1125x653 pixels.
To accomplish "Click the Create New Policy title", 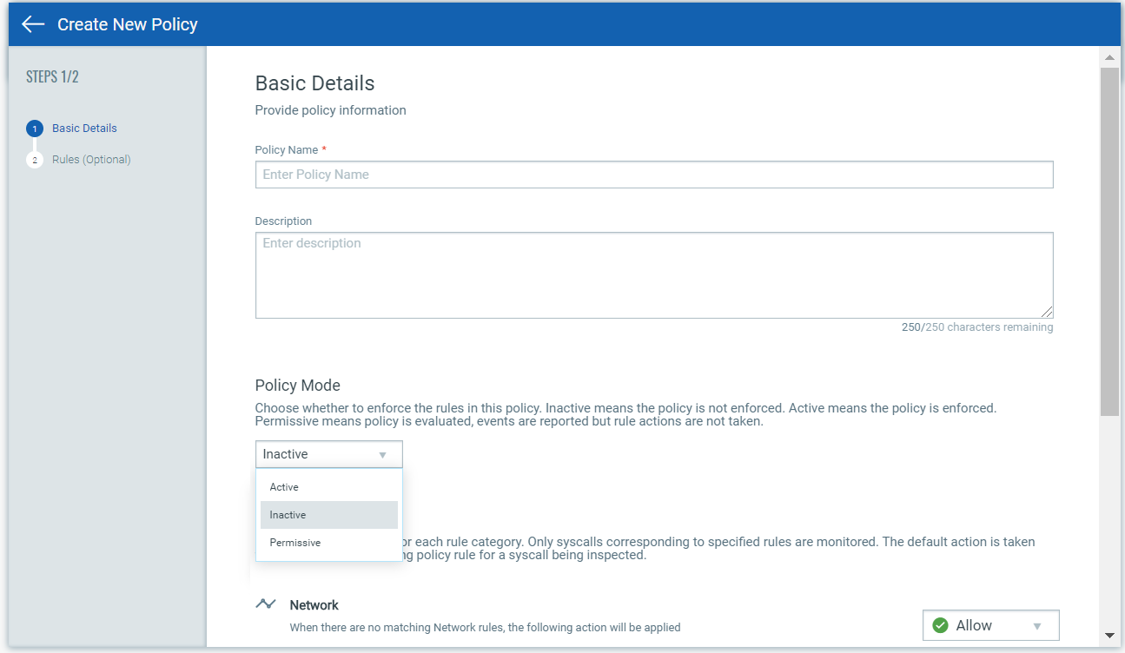I will pyautogui.click(x=128, y=24).
